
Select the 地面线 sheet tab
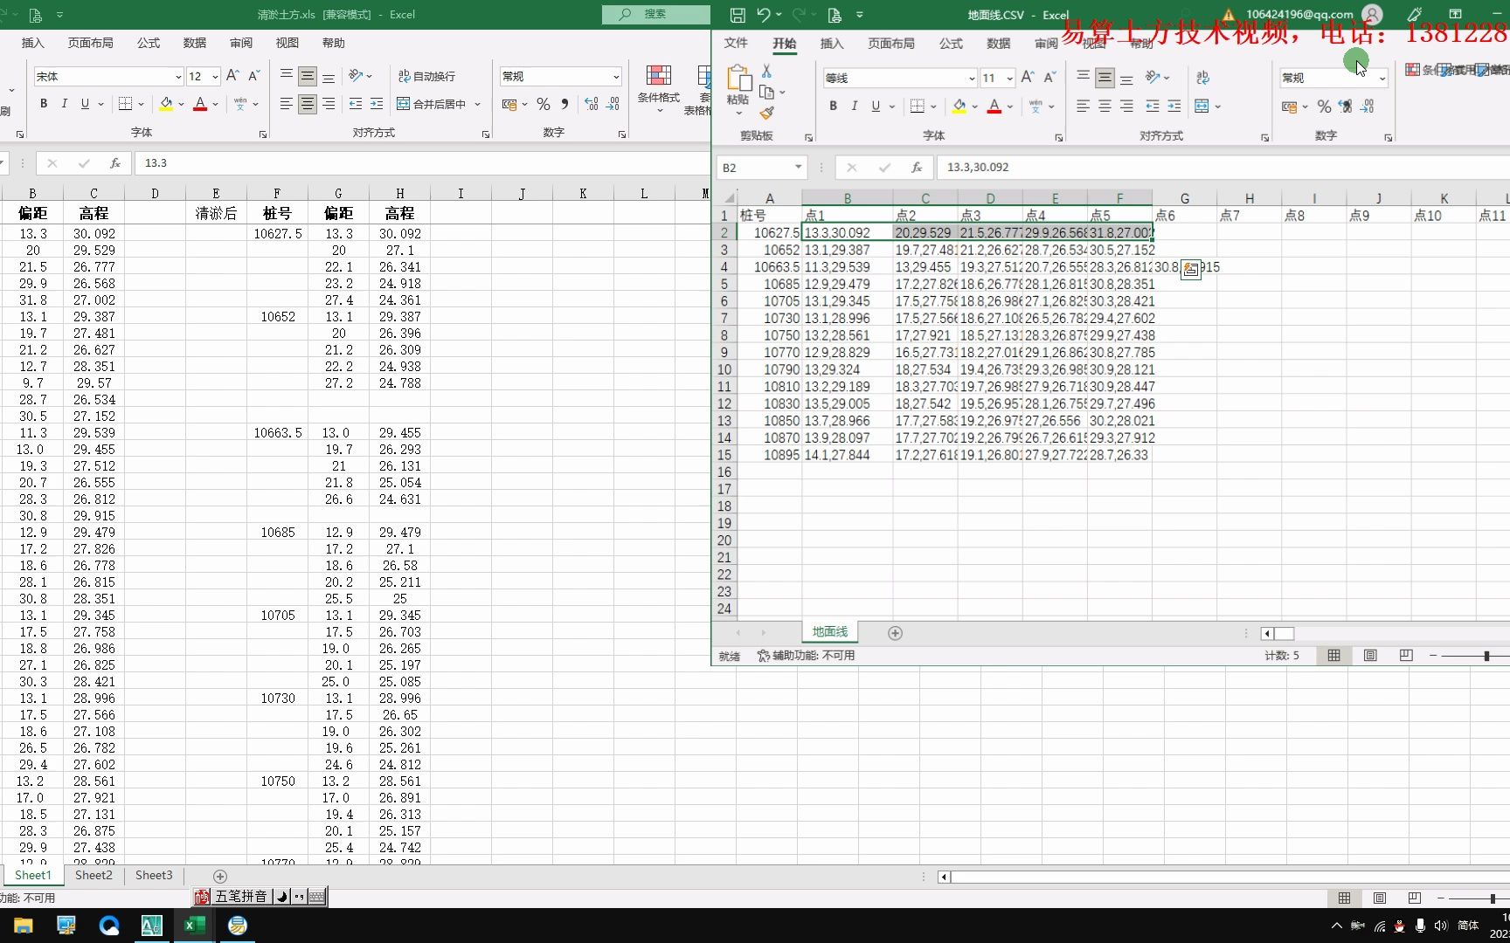[830, 631]
